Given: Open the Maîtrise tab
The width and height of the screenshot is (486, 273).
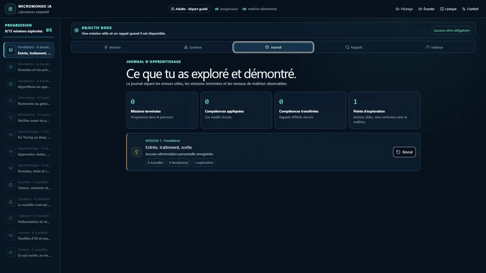Looking at the screenshot, I should pyautogui.click(x=434, y=47).
